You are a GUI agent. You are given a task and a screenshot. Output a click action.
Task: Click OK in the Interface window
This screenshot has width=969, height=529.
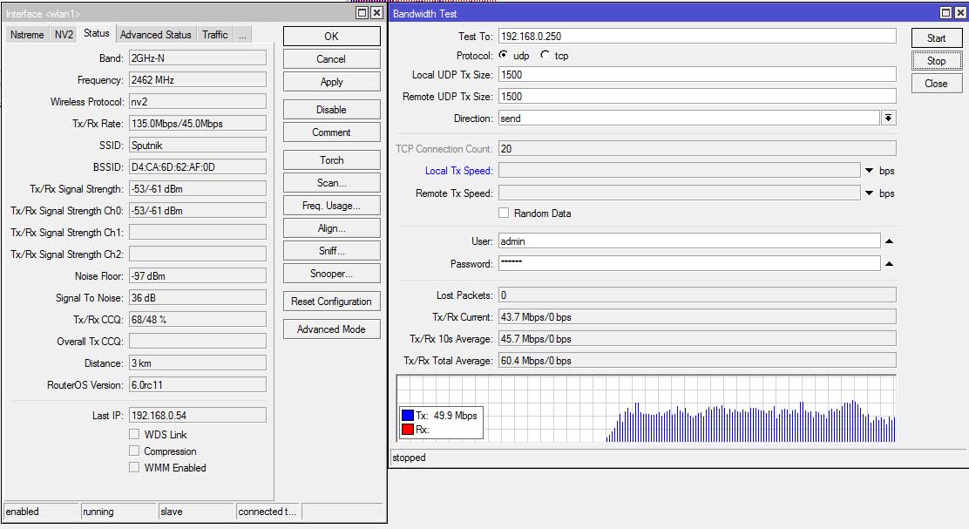(x=331, y=37)
